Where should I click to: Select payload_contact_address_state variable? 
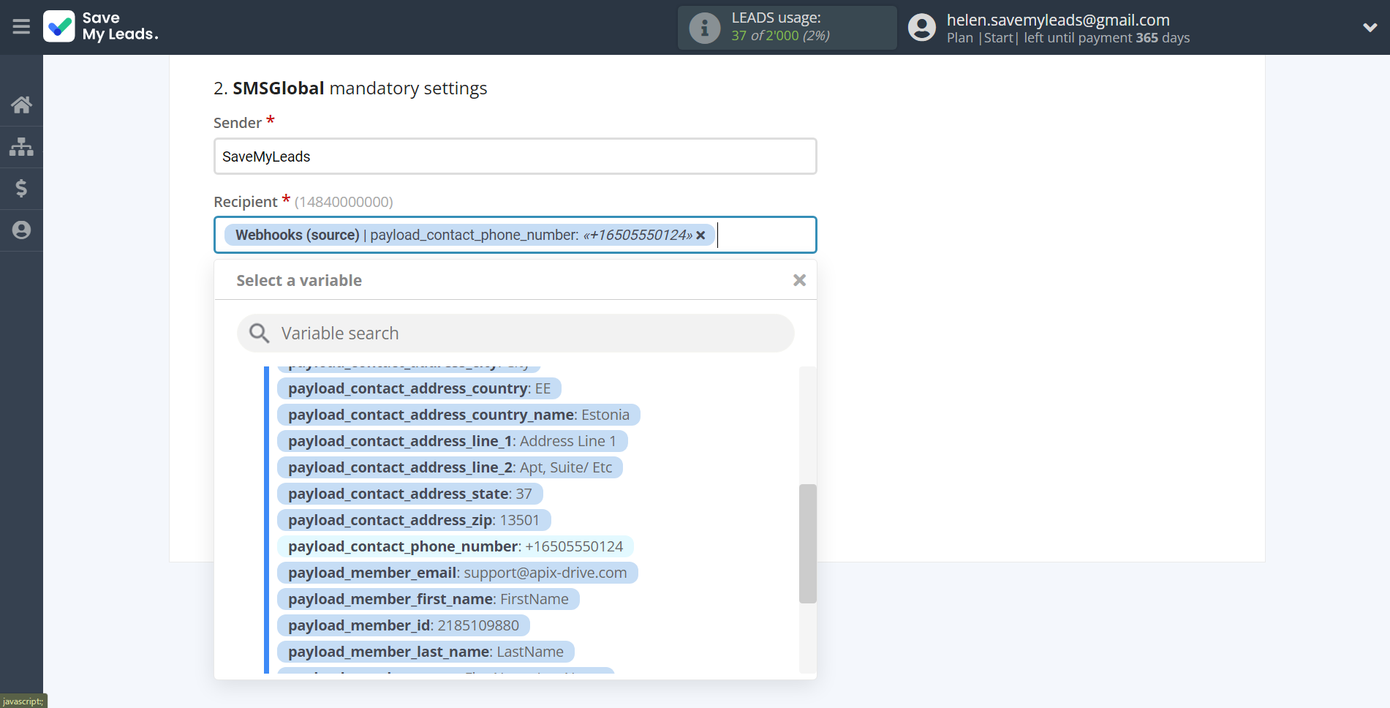pos(409,494)
